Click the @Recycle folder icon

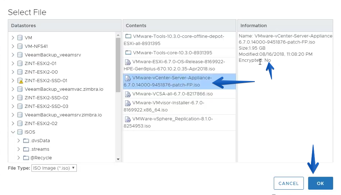[x=26, y=158]
